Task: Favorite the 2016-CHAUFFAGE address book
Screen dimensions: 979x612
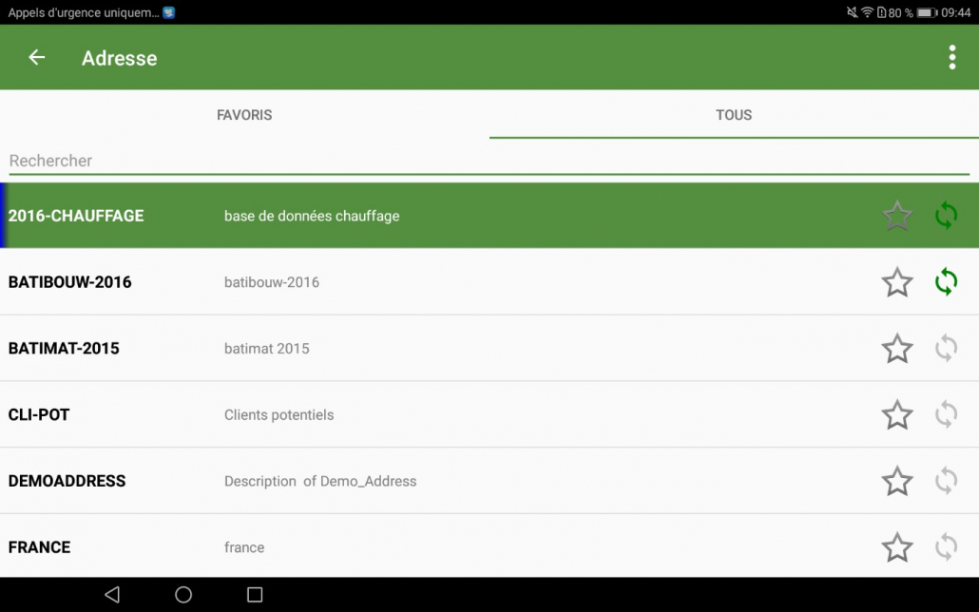Action: (x=897, y=216)
